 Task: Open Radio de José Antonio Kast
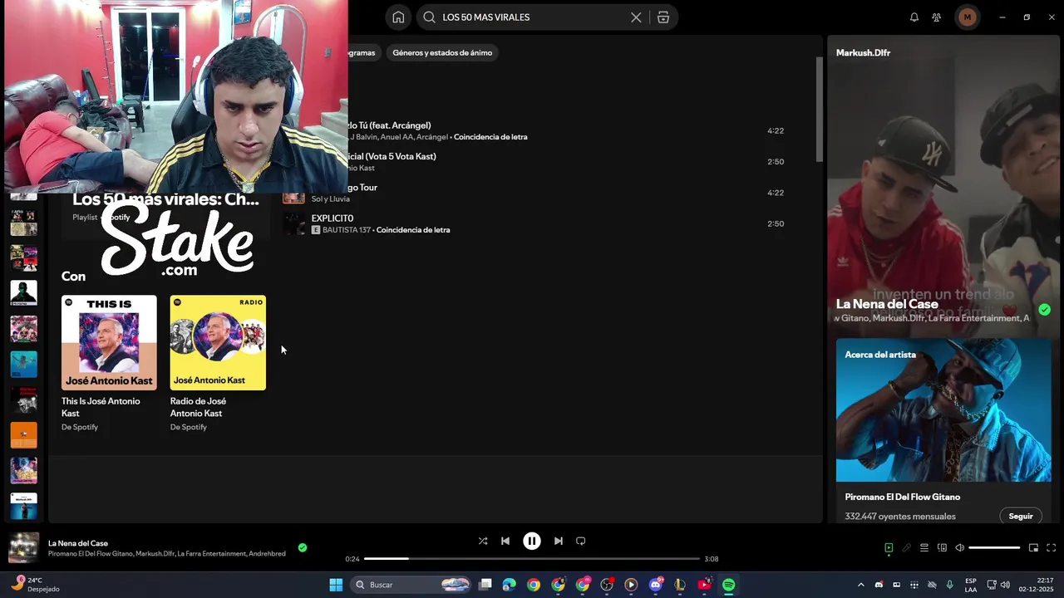(x=218, y=363)
